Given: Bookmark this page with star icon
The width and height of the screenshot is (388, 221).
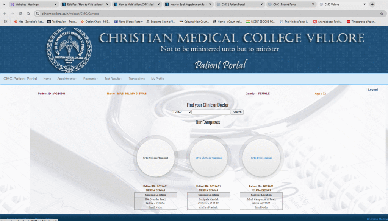Looking at the screenshot, I should tap(382, 14).
